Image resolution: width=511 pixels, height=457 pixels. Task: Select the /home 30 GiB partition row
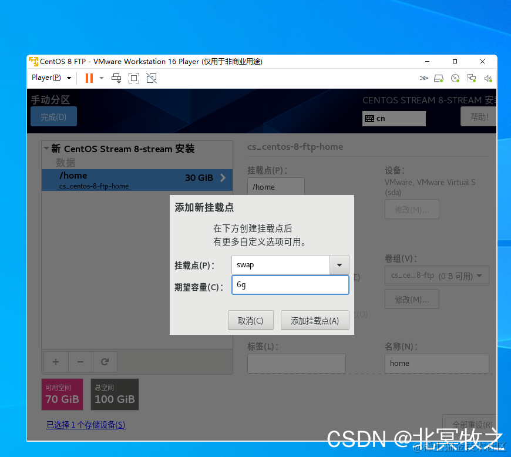pyautogui.click(x=137, y=180)
